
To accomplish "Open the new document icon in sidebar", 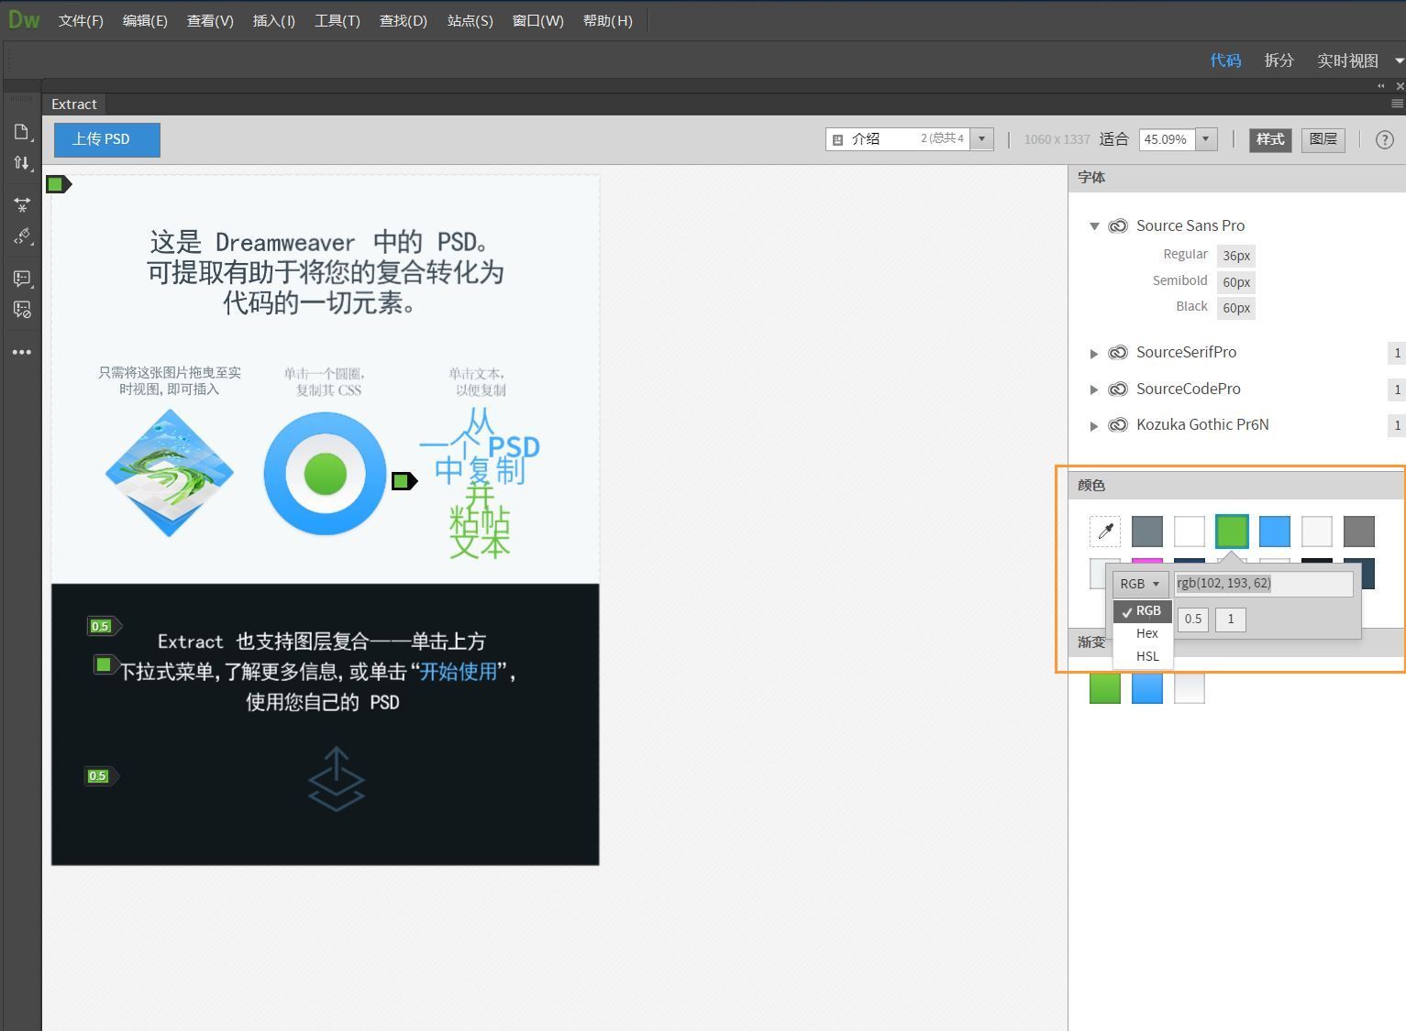I will point(22,133).
